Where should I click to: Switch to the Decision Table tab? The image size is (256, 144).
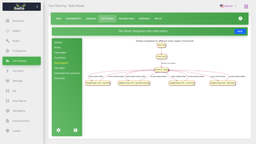(x=126, y=19)
